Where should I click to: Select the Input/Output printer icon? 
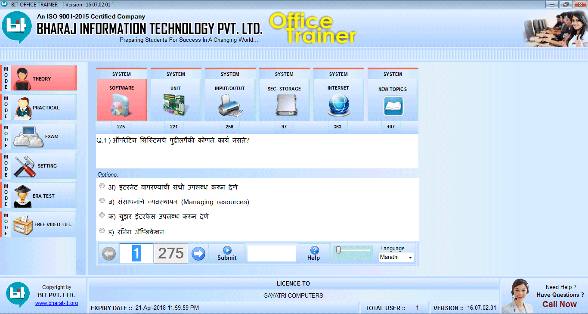[230, 106]
